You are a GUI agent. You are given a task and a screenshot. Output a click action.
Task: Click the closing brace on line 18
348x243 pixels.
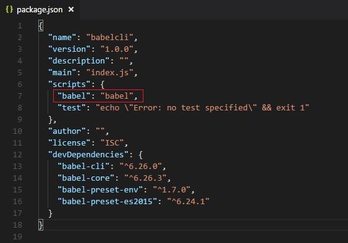click(41, 225)
